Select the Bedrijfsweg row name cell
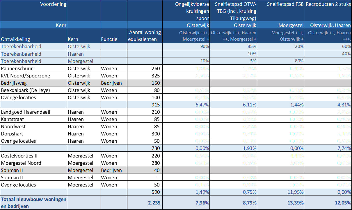Viewport: 352px width, 210px height. [x=33, y=83]
